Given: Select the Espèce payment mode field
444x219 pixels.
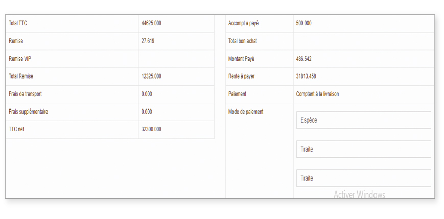Looking at the screenshot, I should click(364, 120).
